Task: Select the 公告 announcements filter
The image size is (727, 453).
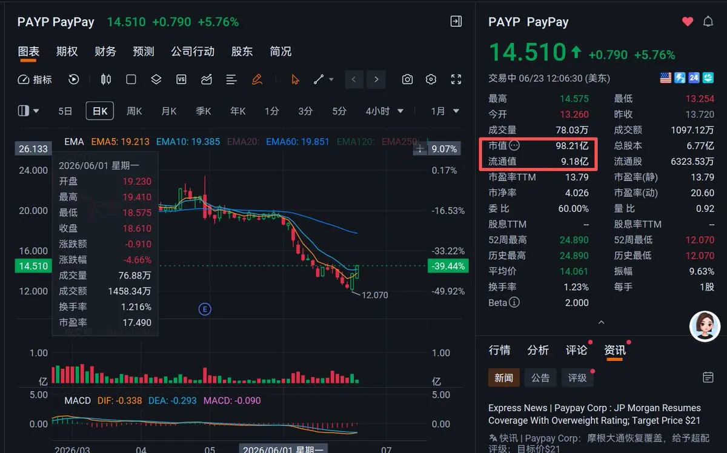Action: 540,378
